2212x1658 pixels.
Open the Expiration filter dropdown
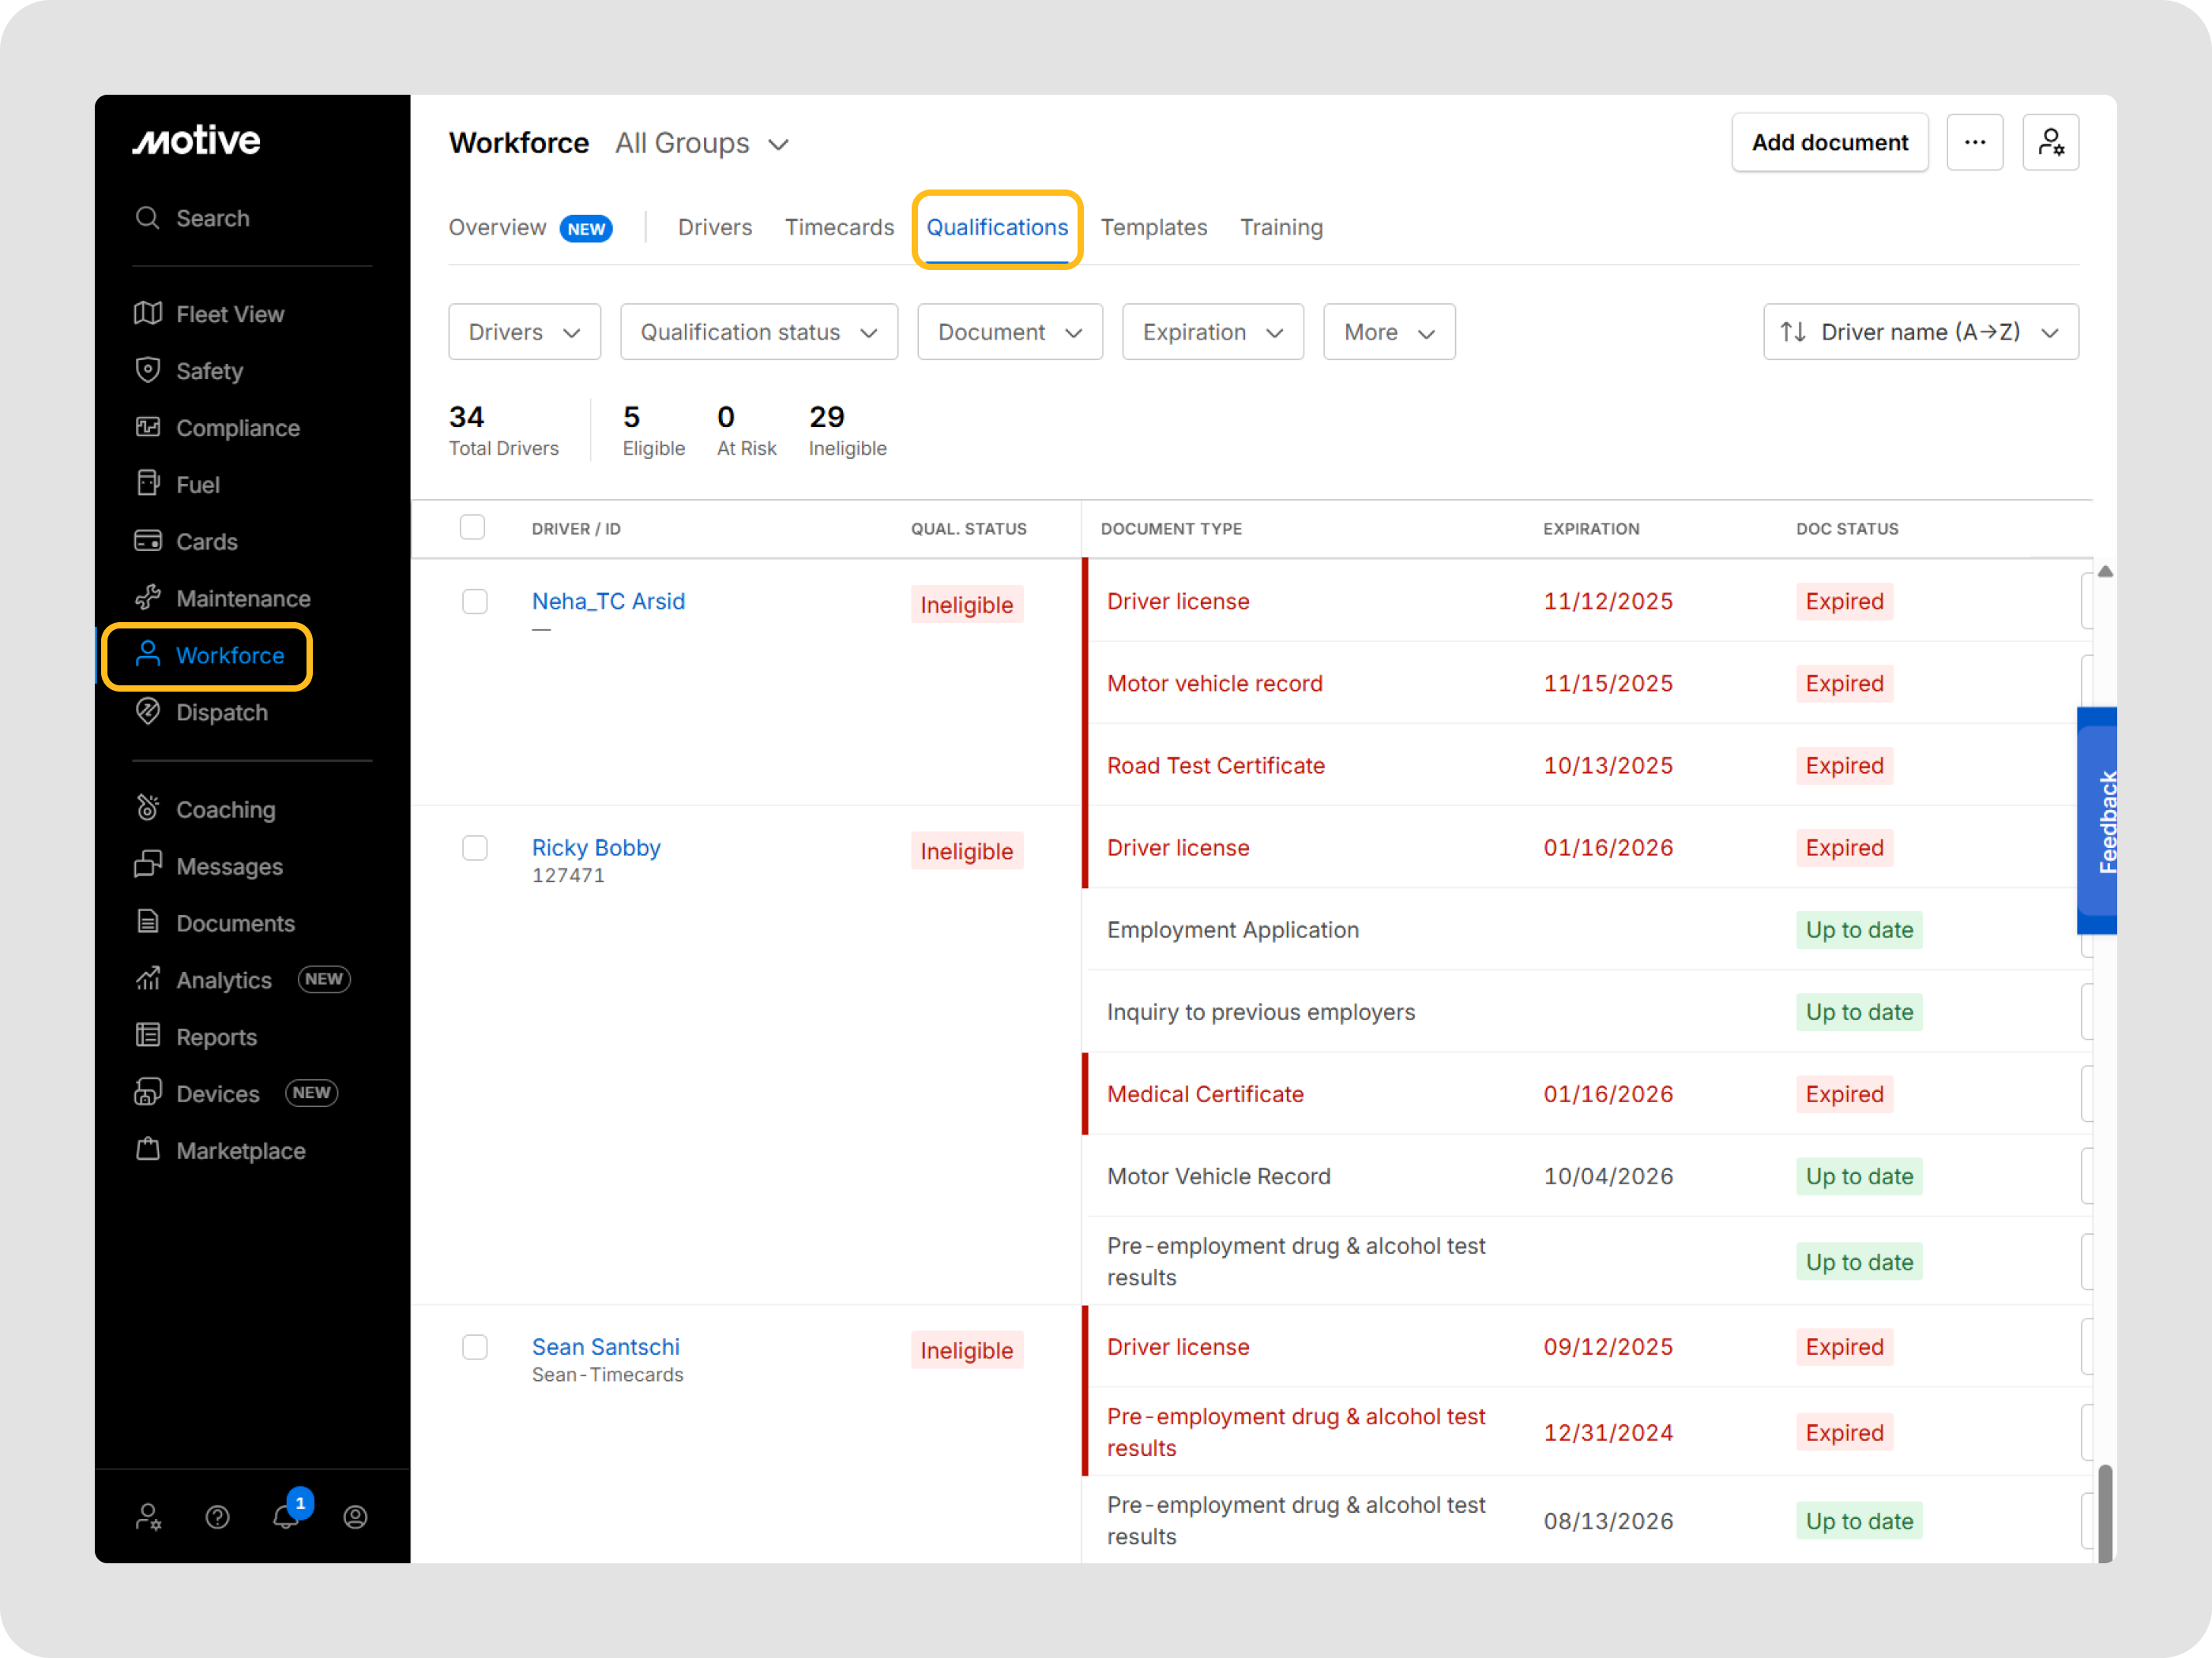[x=1212, y=332]
